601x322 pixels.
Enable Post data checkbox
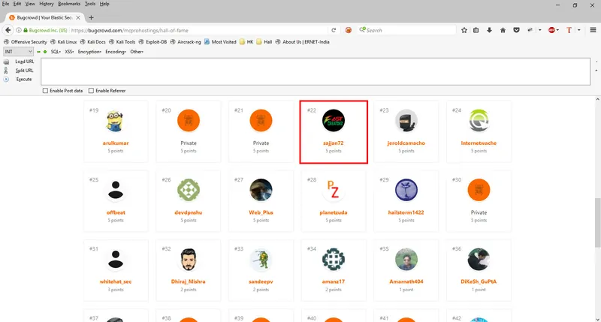pyautogui.click(x=45, y=91)
